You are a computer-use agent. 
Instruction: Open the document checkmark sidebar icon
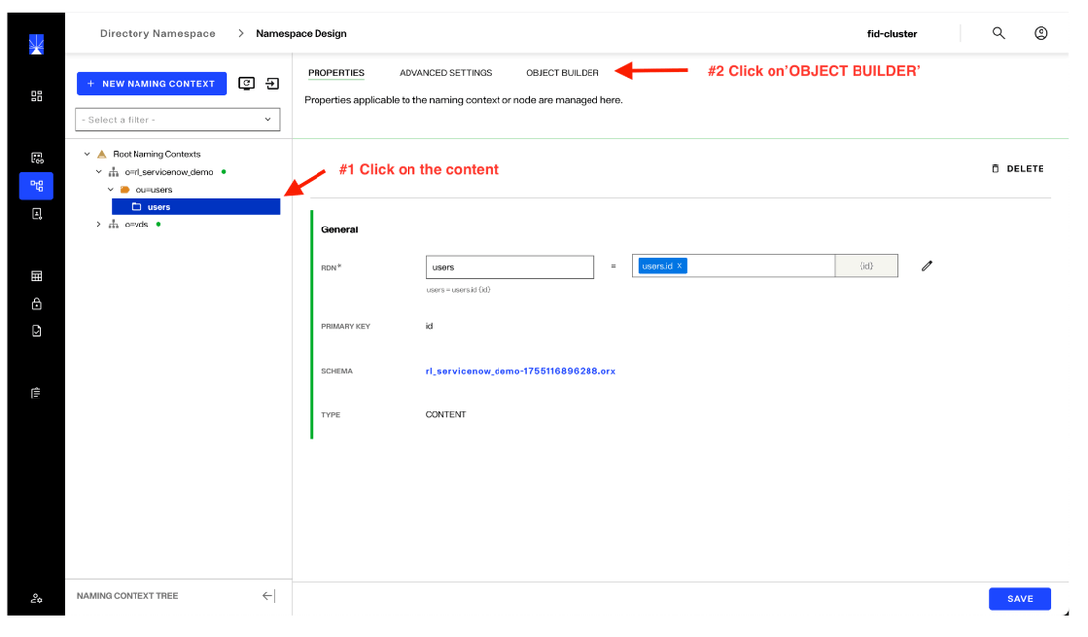(36, 331)
